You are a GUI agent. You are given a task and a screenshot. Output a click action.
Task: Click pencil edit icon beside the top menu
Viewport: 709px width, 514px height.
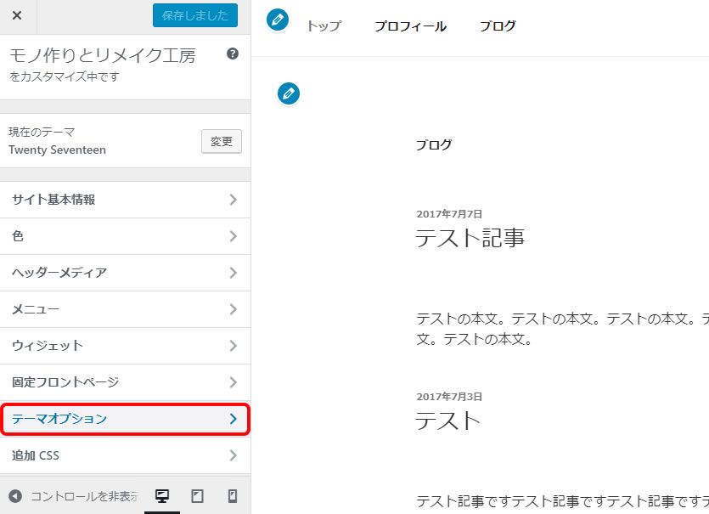(x=278, y=19)
